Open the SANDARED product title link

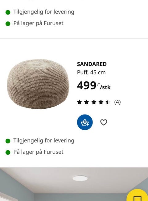click(92, 64)
